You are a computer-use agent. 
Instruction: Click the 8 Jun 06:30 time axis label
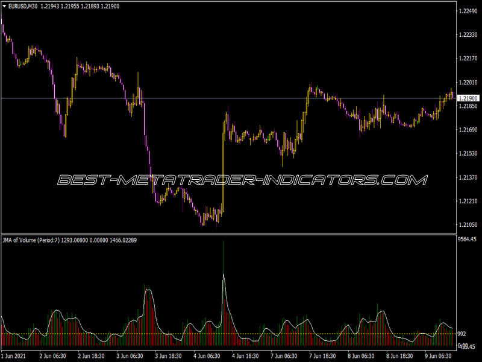pos(361,356)
